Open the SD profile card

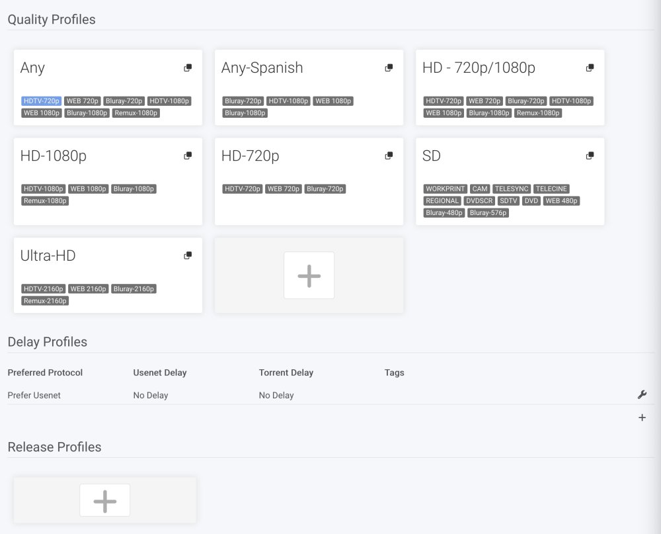point(510,181)
